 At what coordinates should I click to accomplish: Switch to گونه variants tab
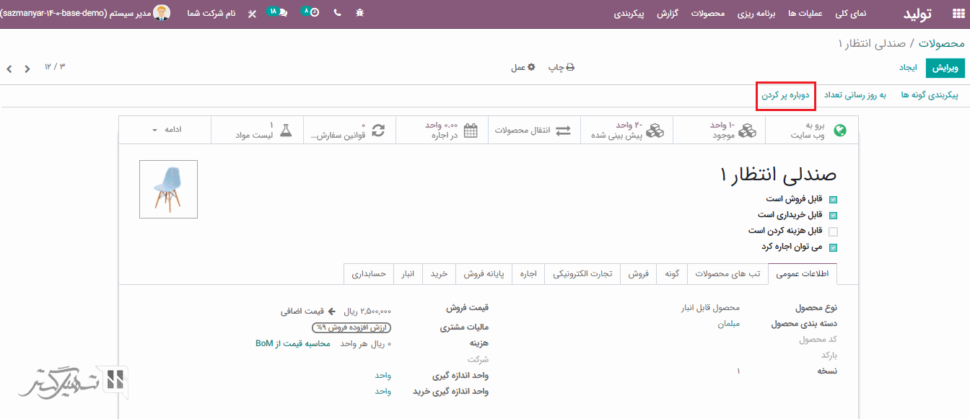coord(672,274)
